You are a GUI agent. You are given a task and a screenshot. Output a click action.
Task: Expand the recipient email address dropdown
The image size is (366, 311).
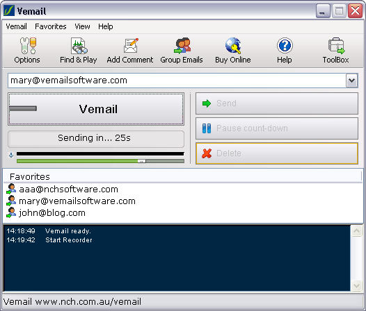[351, 81]
